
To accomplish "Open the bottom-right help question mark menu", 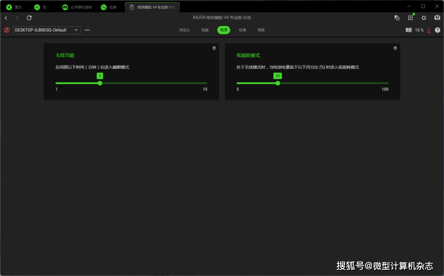I will pos(437,30).
